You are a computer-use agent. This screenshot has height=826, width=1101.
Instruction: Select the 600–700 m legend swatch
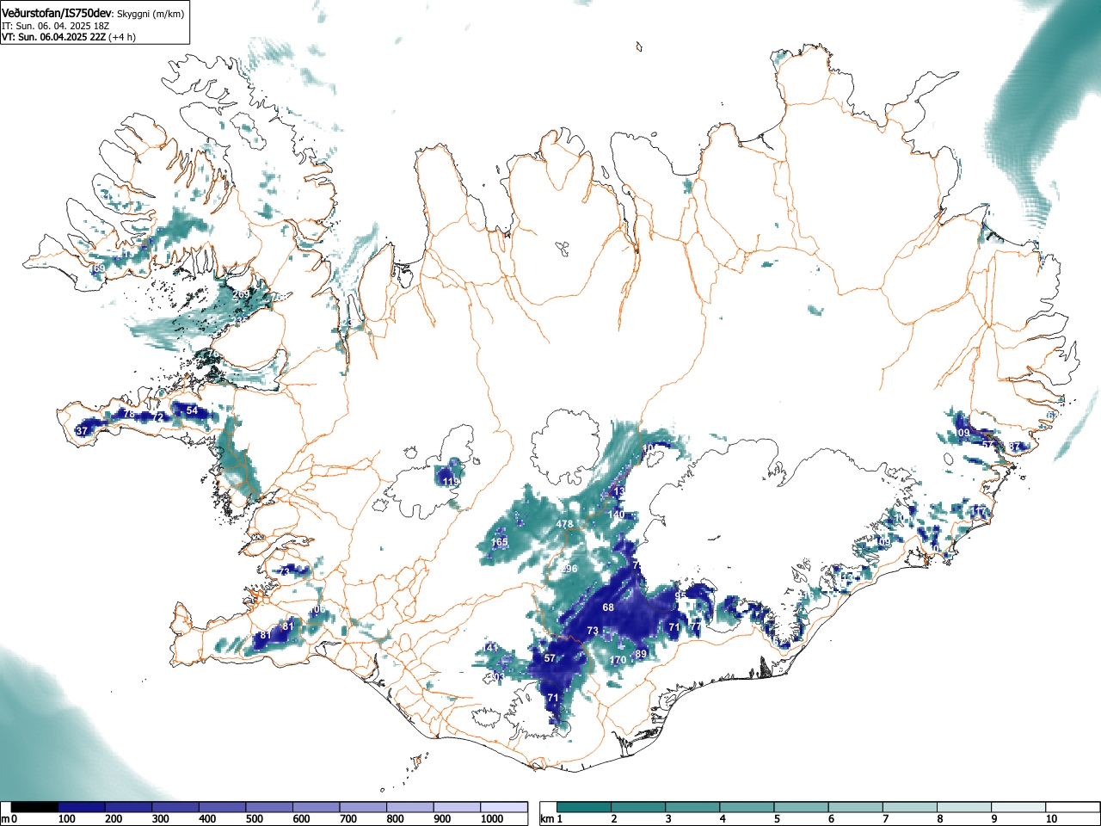point(316,807)
